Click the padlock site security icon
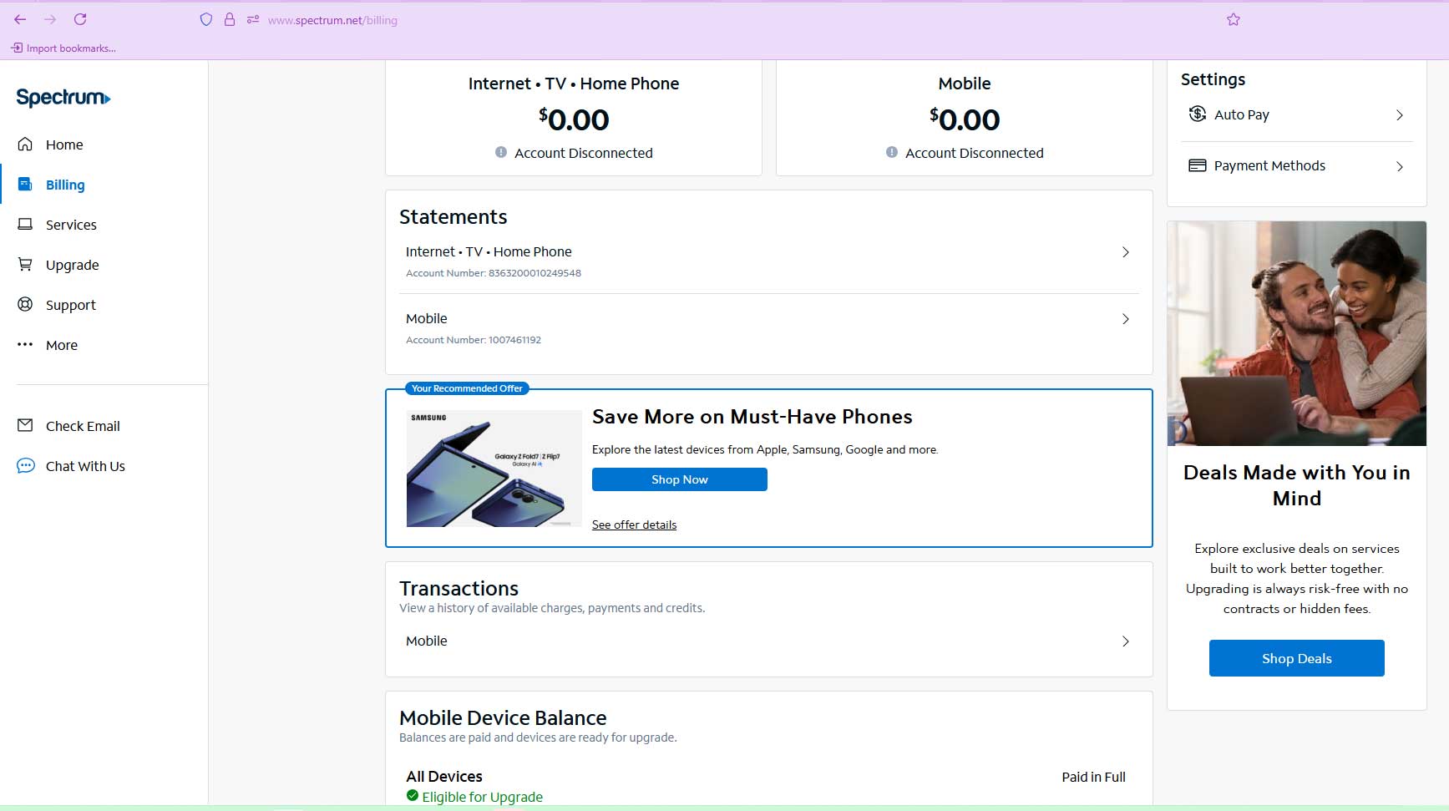Viewport: 1449px width, 811px height. pyautogui.click(x=230, y=19)
